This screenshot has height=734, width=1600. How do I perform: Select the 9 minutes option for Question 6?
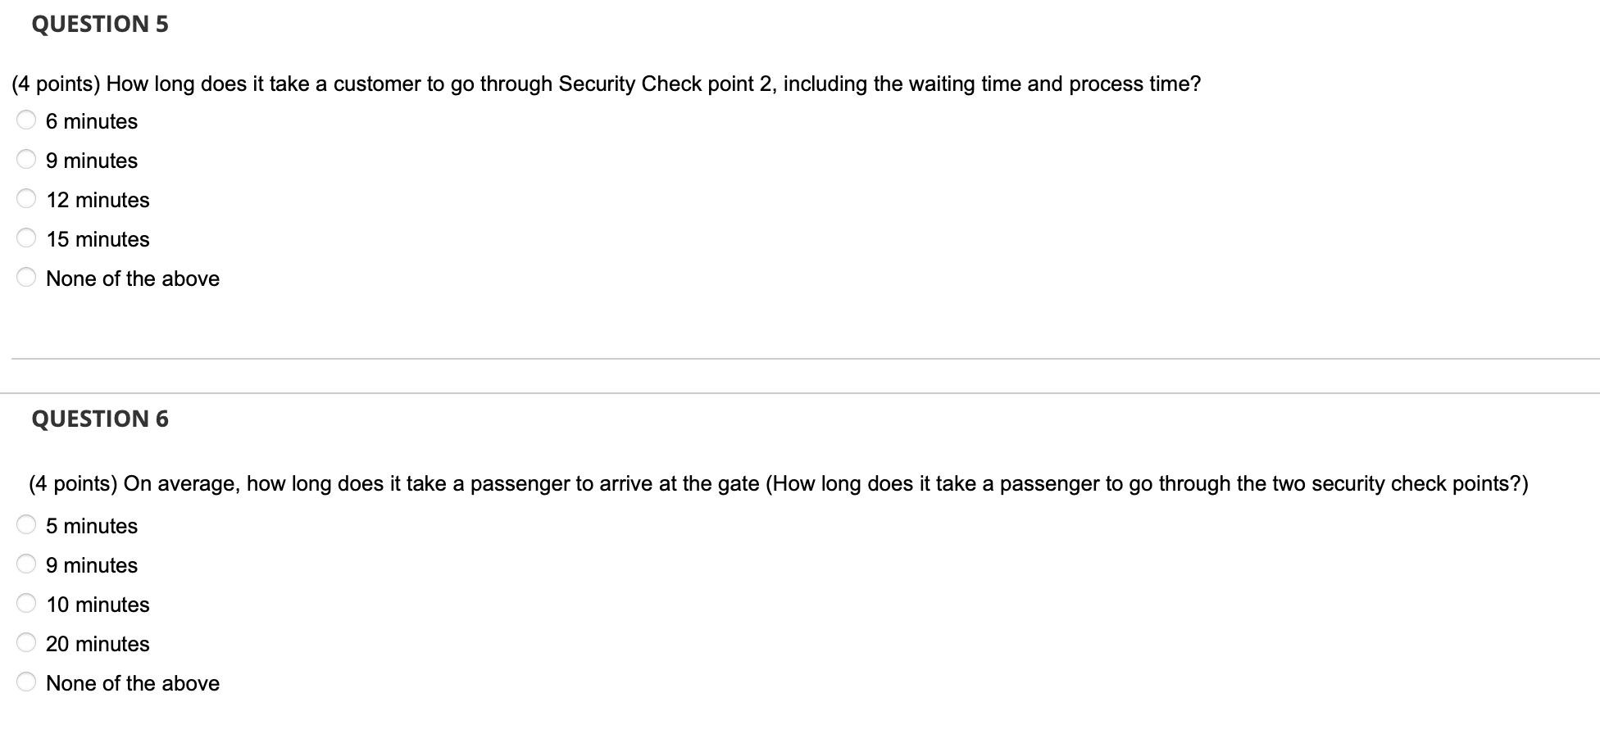26,564
